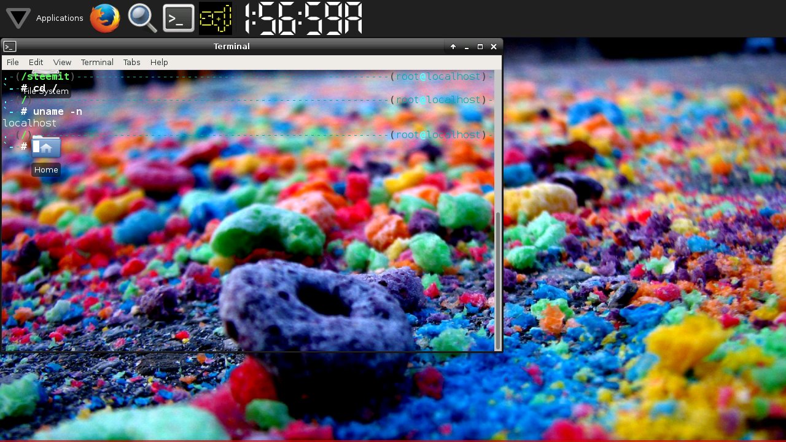This screenshot has width=786, height=442.
Task: Minimize the Terminal window
Action: 467,47
